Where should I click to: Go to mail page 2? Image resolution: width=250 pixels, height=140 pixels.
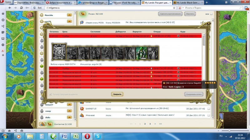145,124
